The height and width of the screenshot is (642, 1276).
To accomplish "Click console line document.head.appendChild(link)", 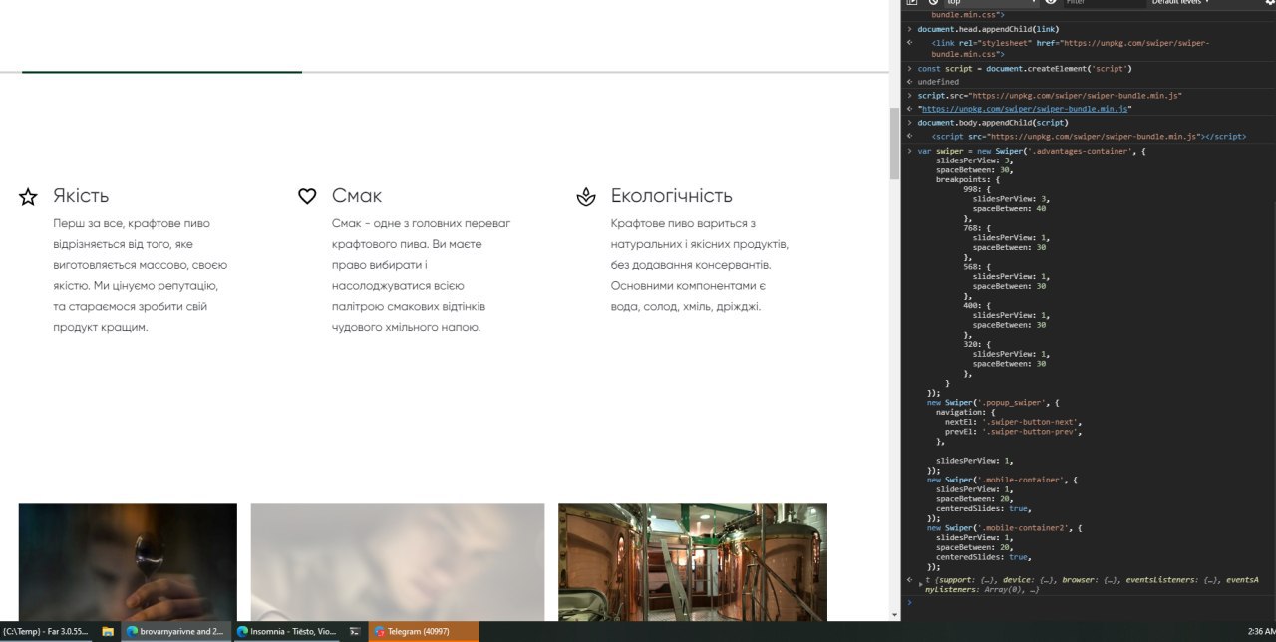I will click(x=989, y=29).
